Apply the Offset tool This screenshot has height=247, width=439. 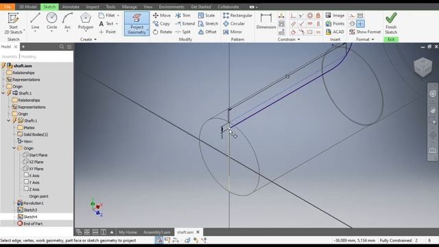207,32
